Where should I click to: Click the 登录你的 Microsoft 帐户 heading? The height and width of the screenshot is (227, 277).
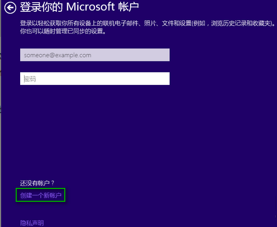(x=79, y=7)
